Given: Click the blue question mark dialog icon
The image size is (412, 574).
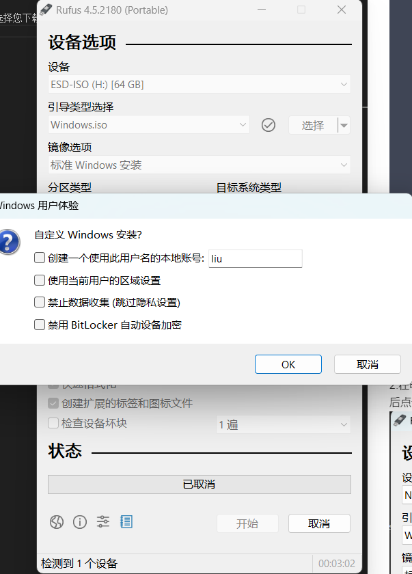Looking at the screenshot, I should tap(9, 242).
